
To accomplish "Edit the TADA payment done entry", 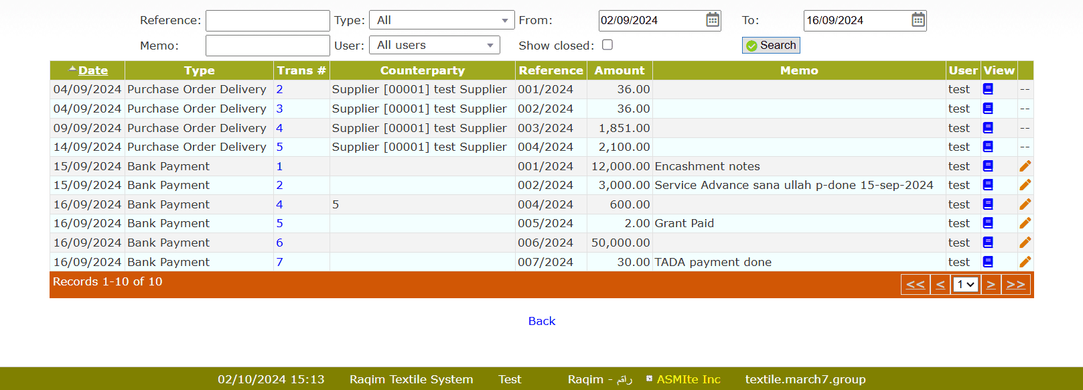I will point(1025,262).
